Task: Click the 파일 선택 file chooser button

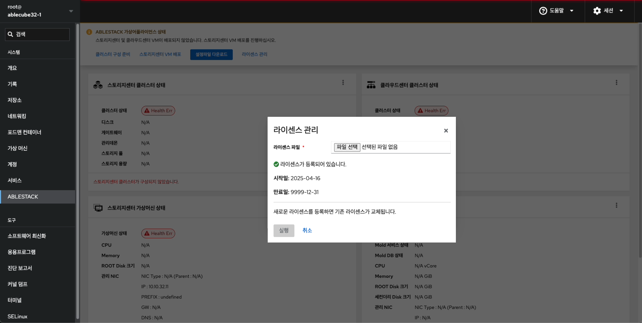Action: [x=347, y=147]
